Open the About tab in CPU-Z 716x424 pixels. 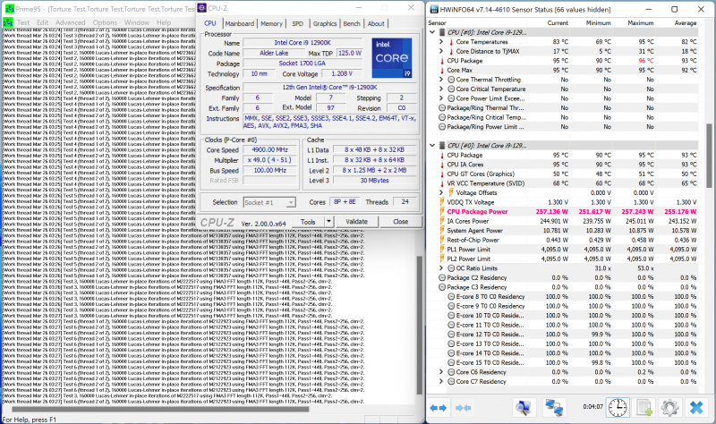376,24
